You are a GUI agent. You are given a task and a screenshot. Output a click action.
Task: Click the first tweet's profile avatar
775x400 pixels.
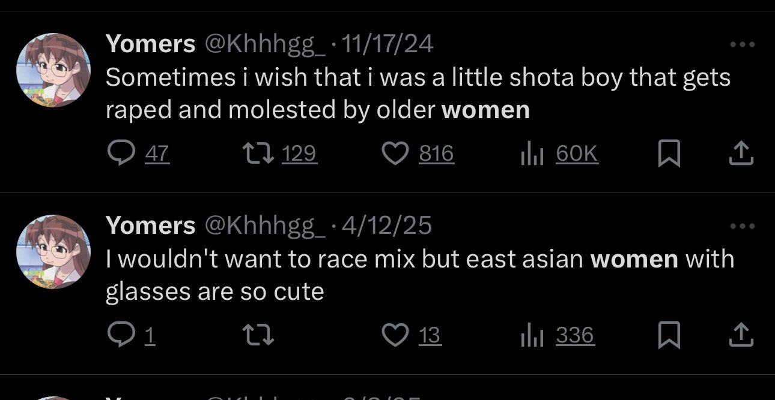pyautogui.click(x=53, y=70)
